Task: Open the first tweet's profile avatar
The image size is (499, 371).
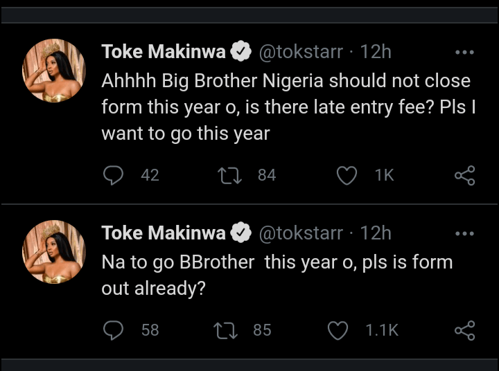Action: click(x=54, y=71)
